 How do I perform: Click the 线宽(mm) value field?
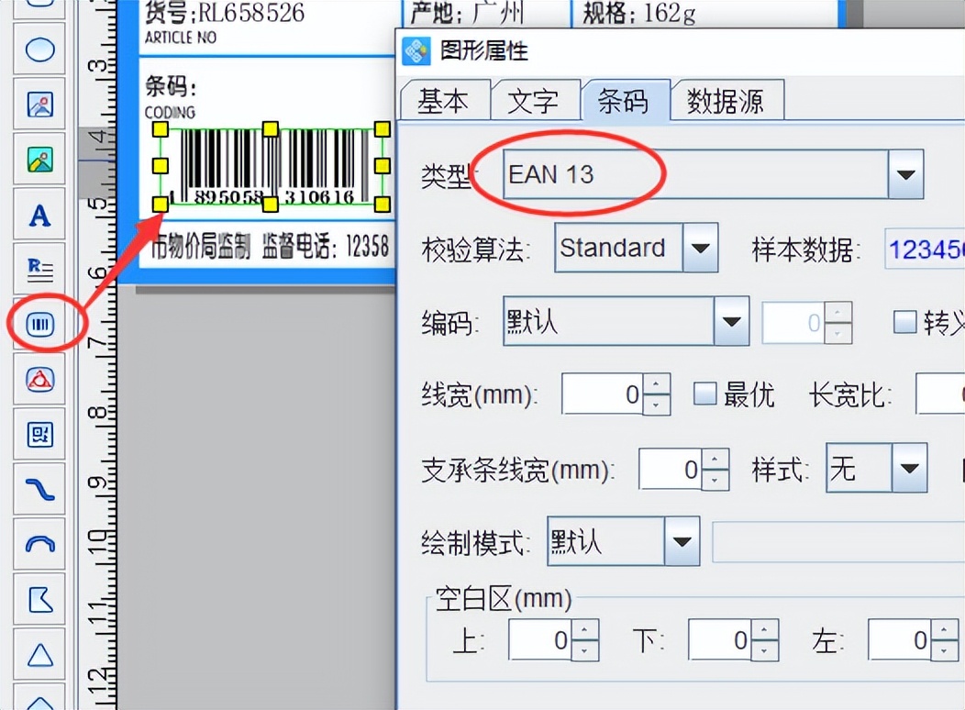[603, 394]
